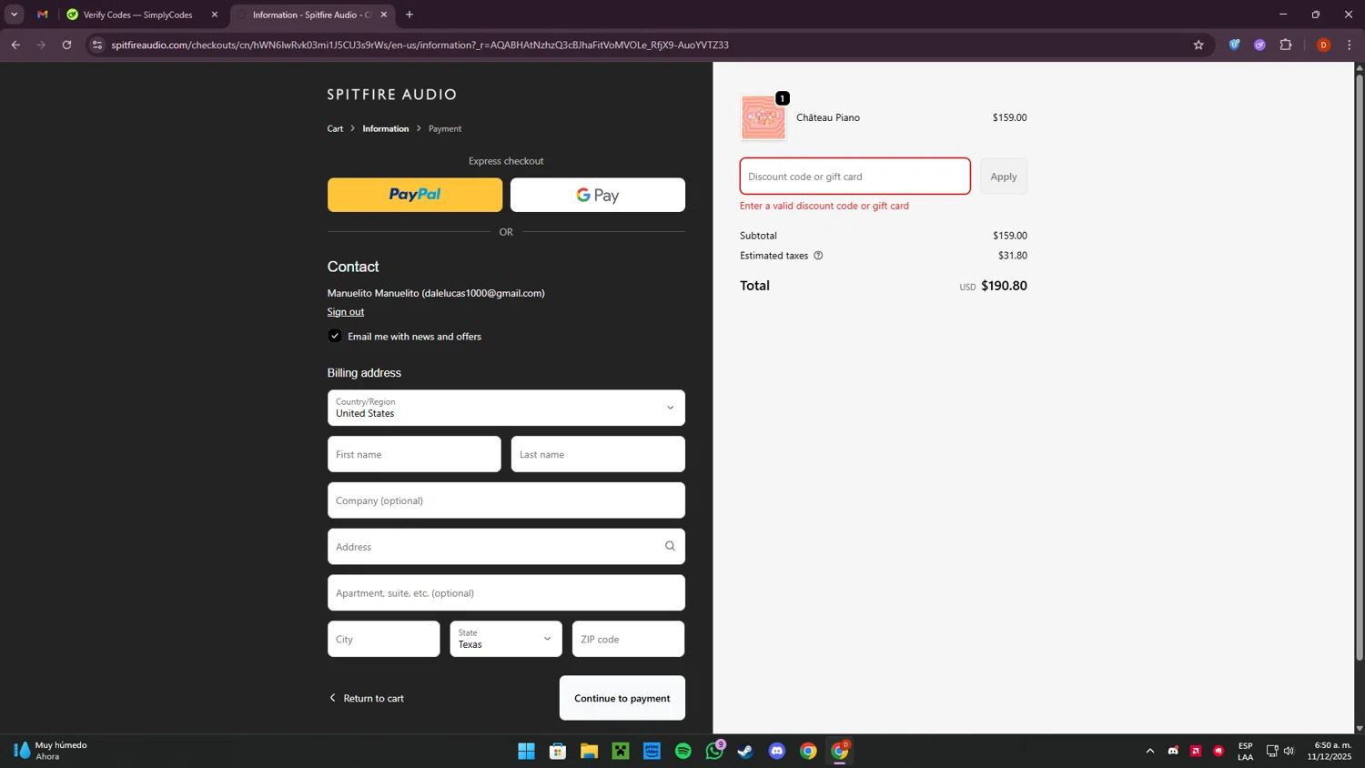Click the total amount $190.80

coord(1004,286)
